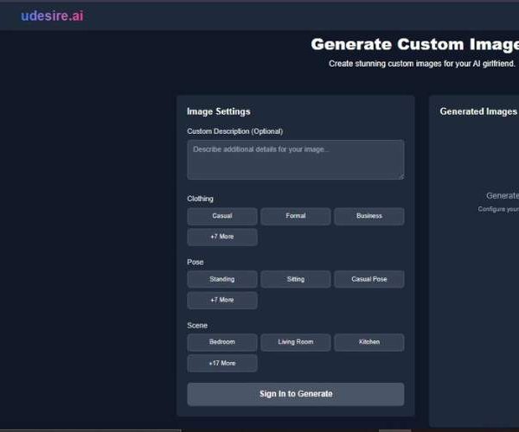Focus the Custom Description text box
The image size is (519, 432).
click(x=295, y=159)
